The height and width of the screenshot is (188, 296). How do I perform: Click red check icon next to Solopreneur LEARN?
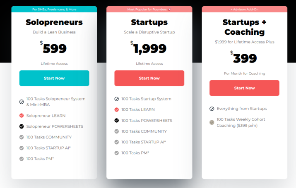click(x=22, y=115)
